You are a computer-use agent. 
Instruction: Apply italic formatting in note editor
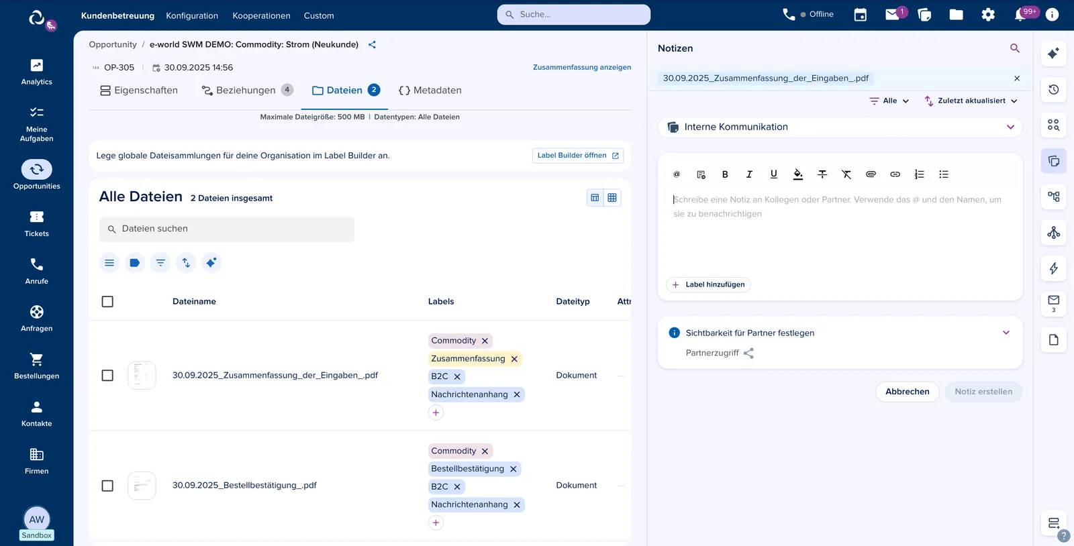749,174
